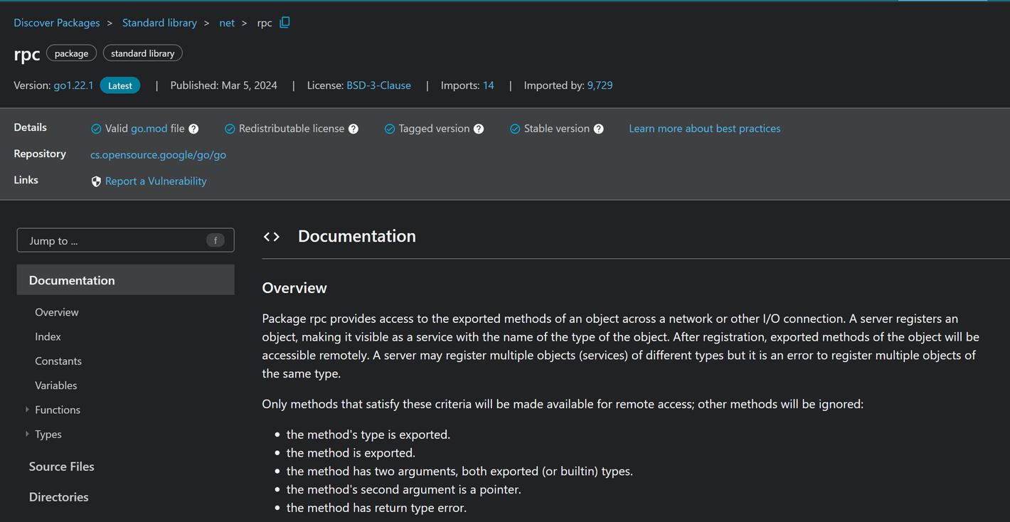Go to Index in the sidebar

coord(48,336)
